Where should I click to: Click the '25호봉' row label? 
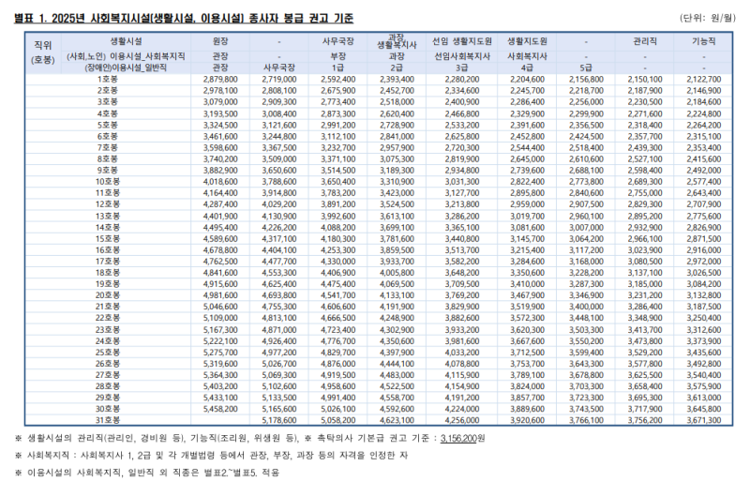pos(108,353)
